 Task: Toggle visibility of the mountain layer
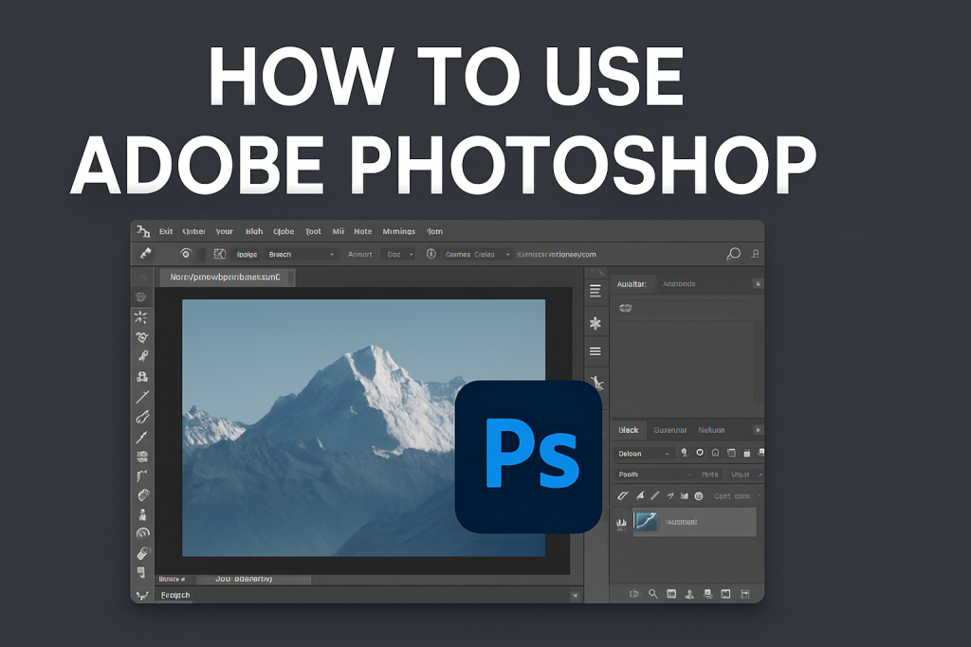click(620, 522)
